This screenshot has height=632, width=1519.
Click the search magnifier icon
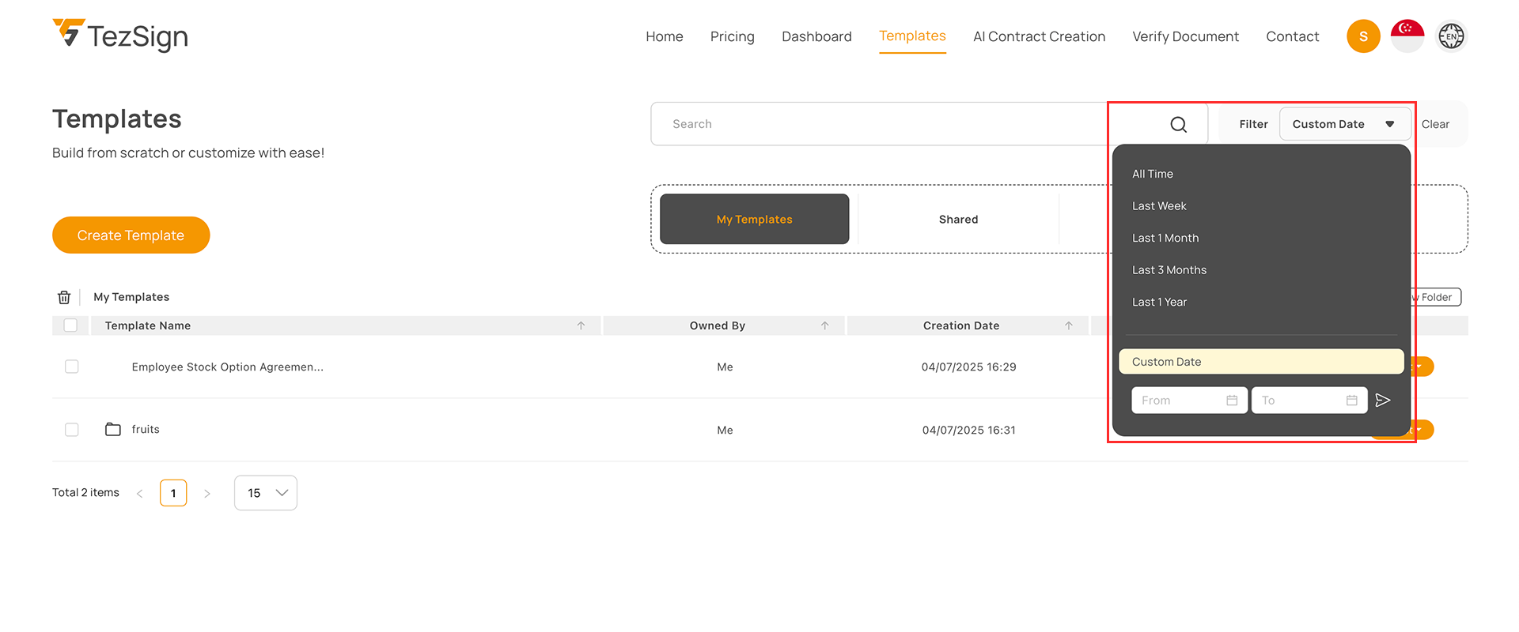(1178, 125)
